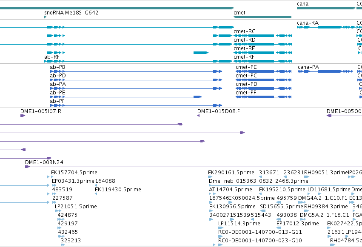Click the EK130956.5prime label
This screenshot has width=362, height=247.
tap(233, 207)
